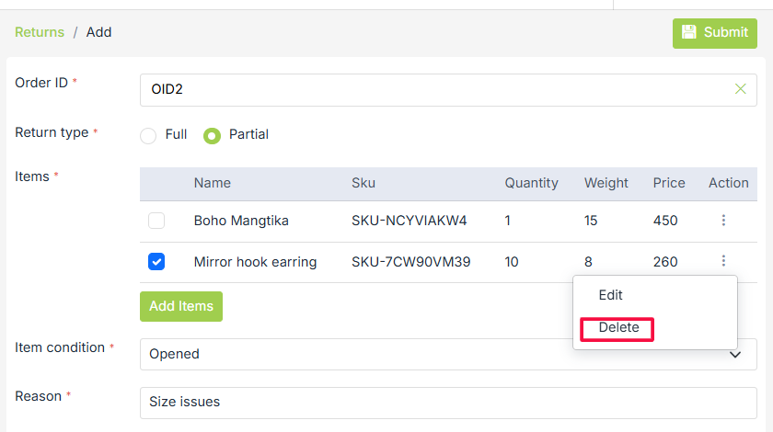This screenshot has width=773, height=432.
Task: Check the Boho Mangtika item checkbox
Action: [x=156, y=221]
